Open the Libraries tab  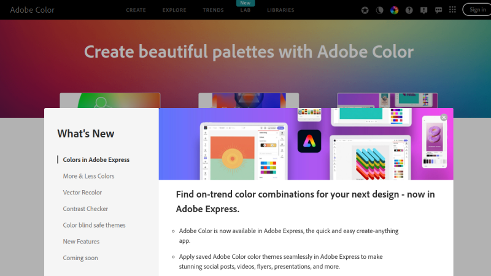280,10
